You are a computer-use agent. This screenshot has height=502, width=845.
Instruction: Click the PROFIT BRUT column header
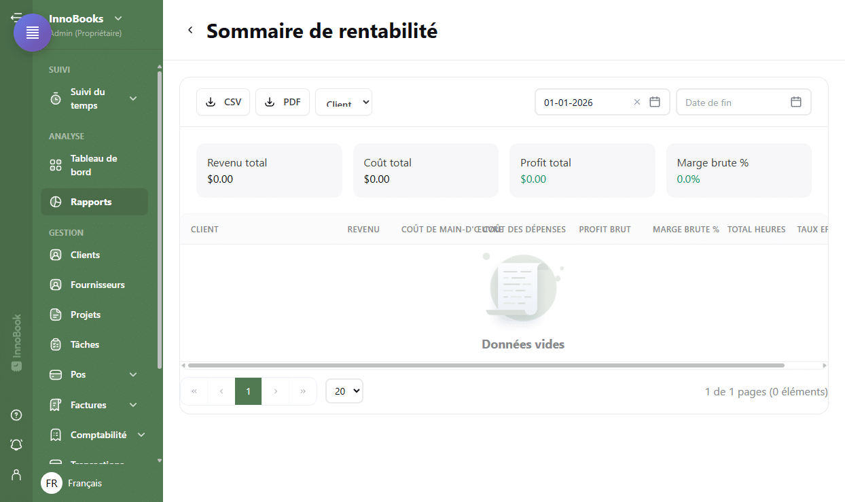click(x=605, y=229)
